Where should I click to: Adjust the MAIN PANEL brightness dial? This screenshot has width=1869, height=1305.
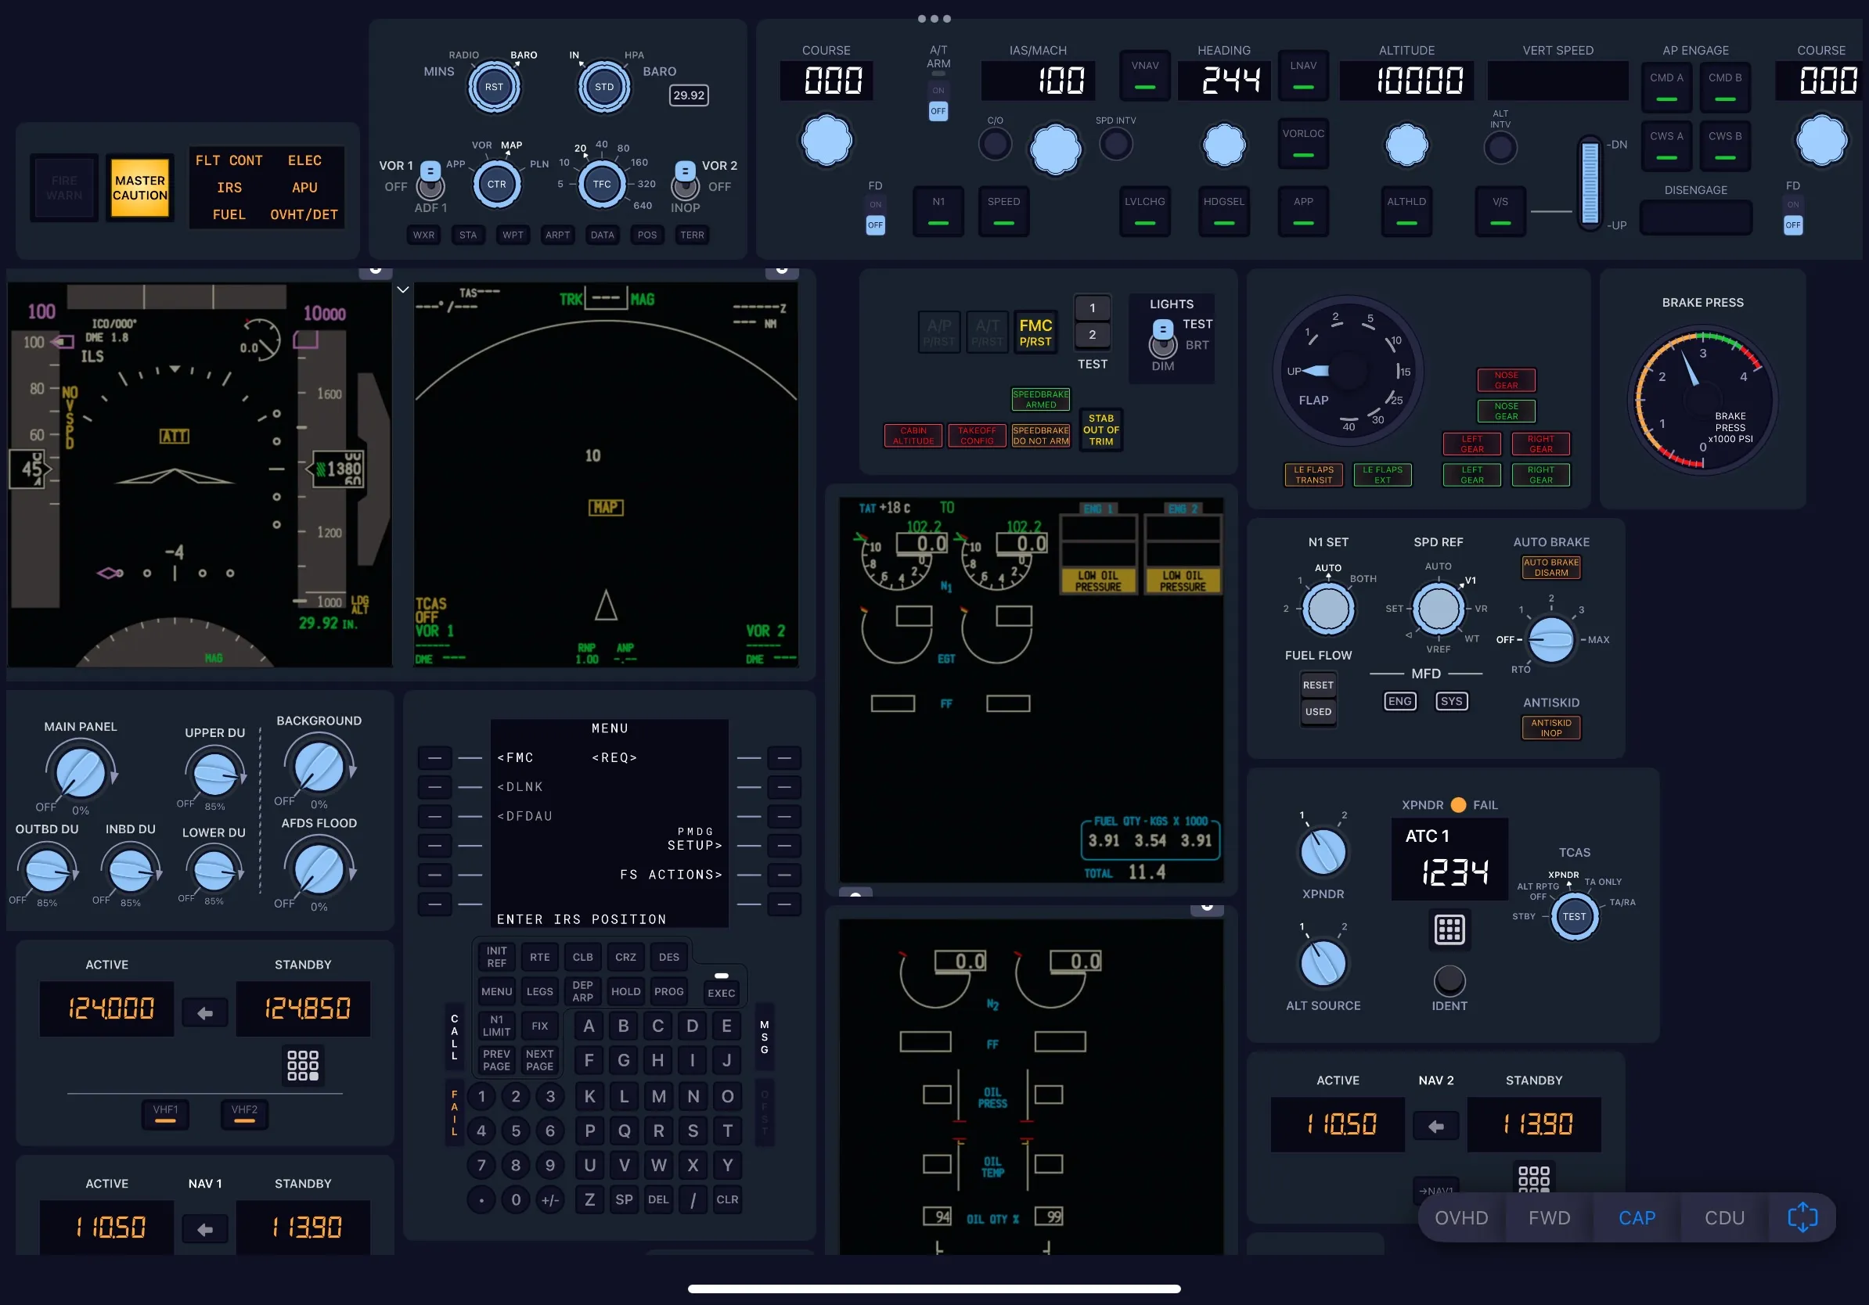click(81, 771)
